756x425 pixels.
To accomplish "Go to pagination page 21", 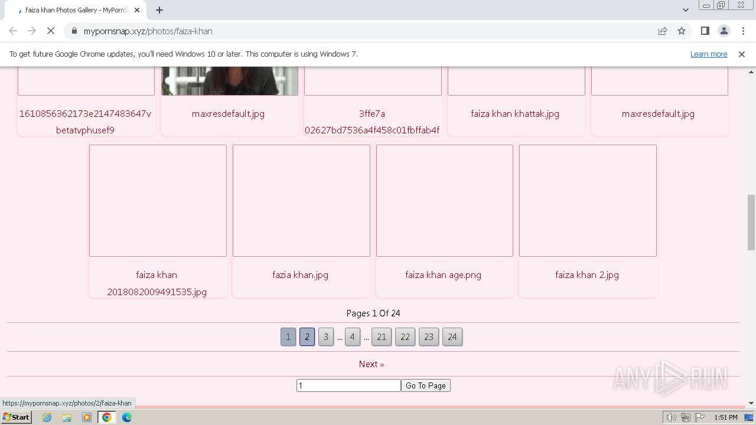I will point(382,337).
